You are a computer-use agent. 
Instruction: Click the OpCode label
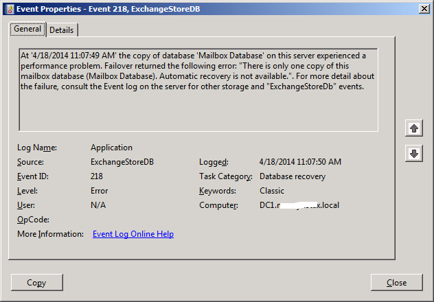click(x=33, y=220)
